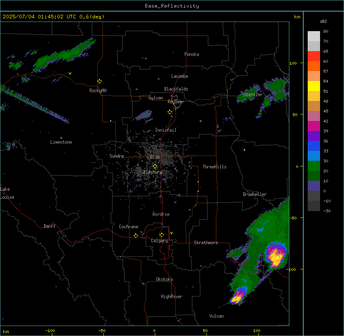This screenshot has height=336, width=344.
Task: Select the RedDeer label
Action: pos(176,102)
